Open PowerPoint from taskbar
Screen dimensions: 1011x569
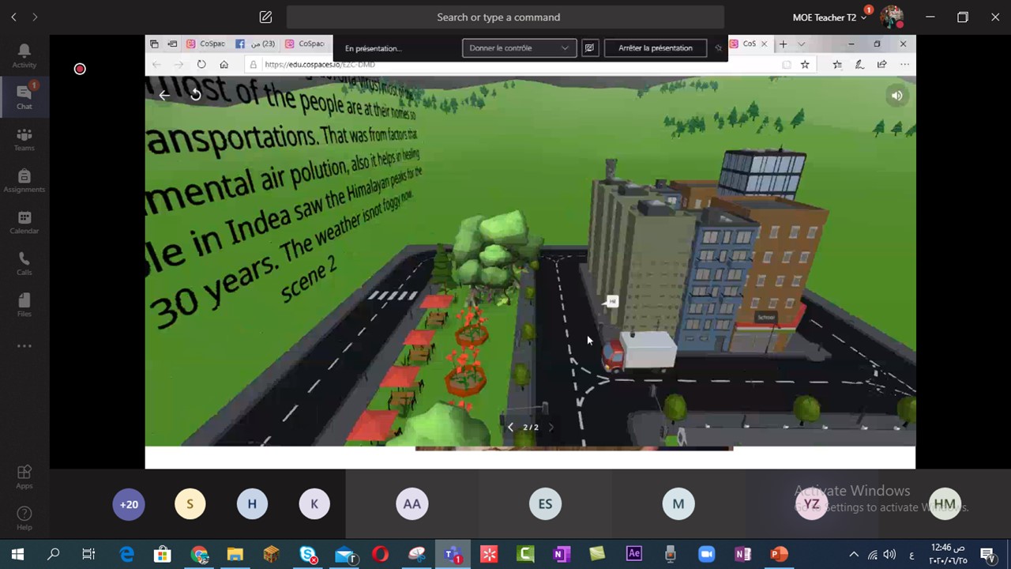pos(780,555)
